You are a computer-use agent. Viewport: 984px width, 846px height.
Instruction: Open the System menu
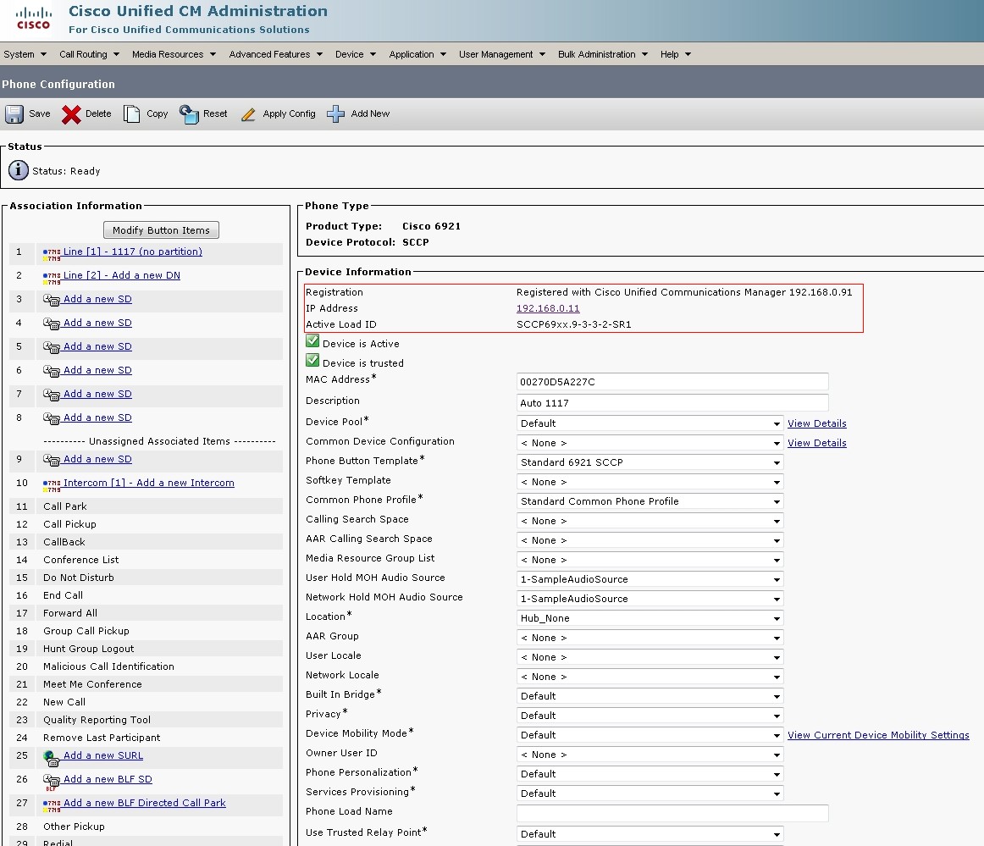point(25,54)
